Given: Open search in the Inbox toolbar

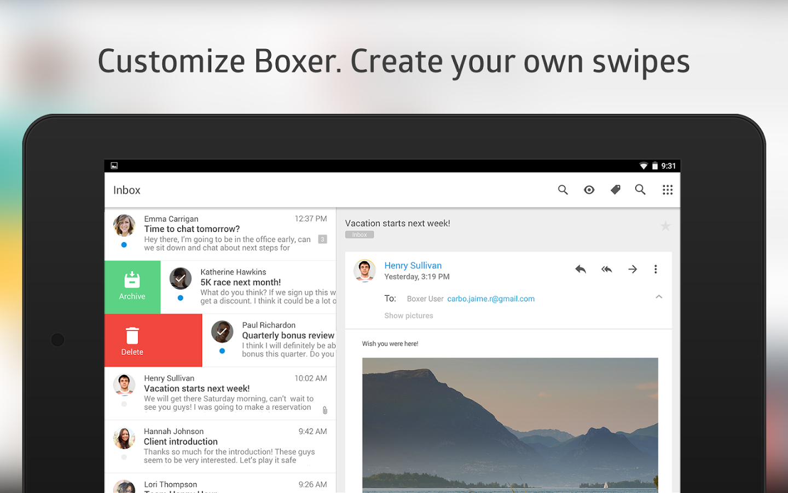Looking at the screenshot, I should [563, 190].
